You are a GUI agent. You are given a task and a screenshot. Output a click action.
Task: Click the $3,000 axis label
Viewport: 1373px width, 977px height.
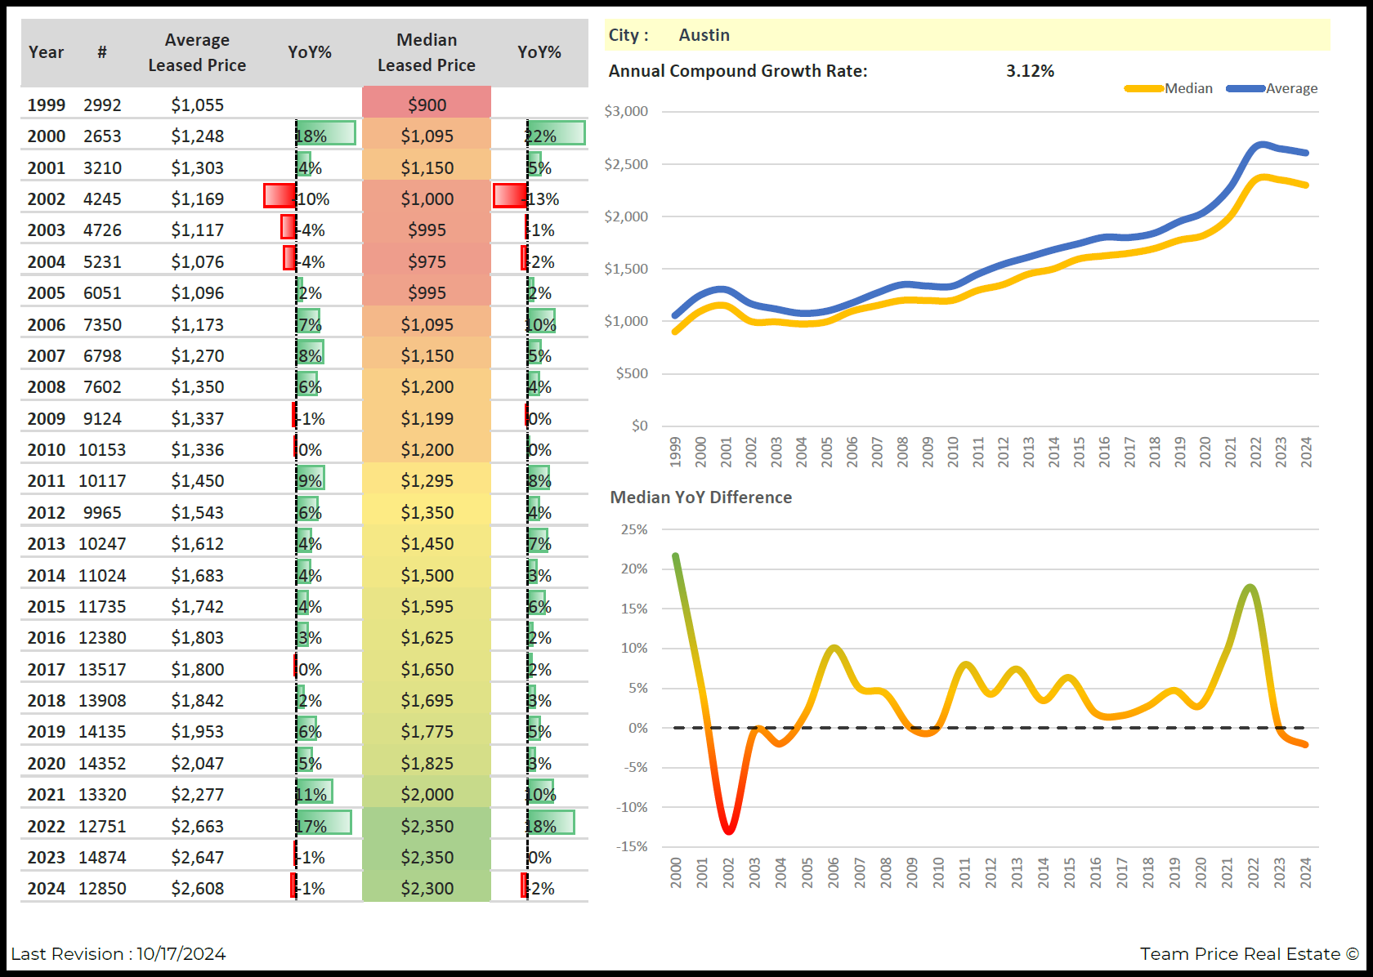pos(626,111)
